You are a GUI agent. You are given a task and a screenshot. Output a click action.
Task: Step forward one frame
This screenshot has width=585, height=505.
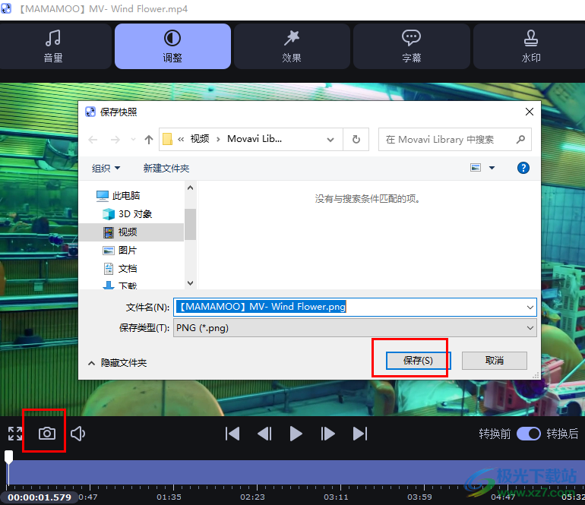click(327, 434)
